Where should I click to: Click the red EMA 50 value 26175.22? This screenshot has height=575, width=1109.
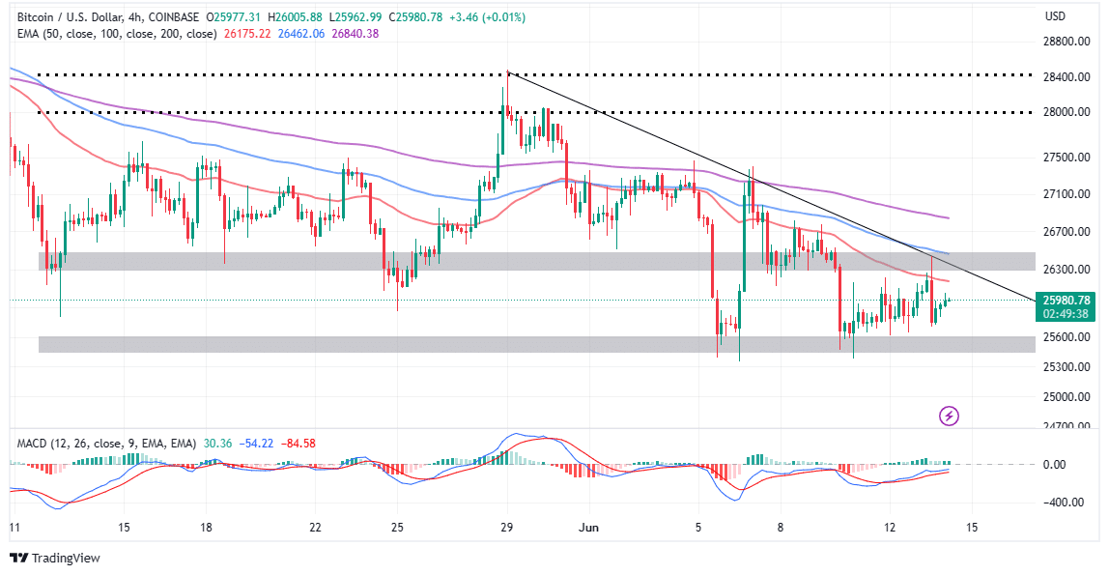pos(245,33)
